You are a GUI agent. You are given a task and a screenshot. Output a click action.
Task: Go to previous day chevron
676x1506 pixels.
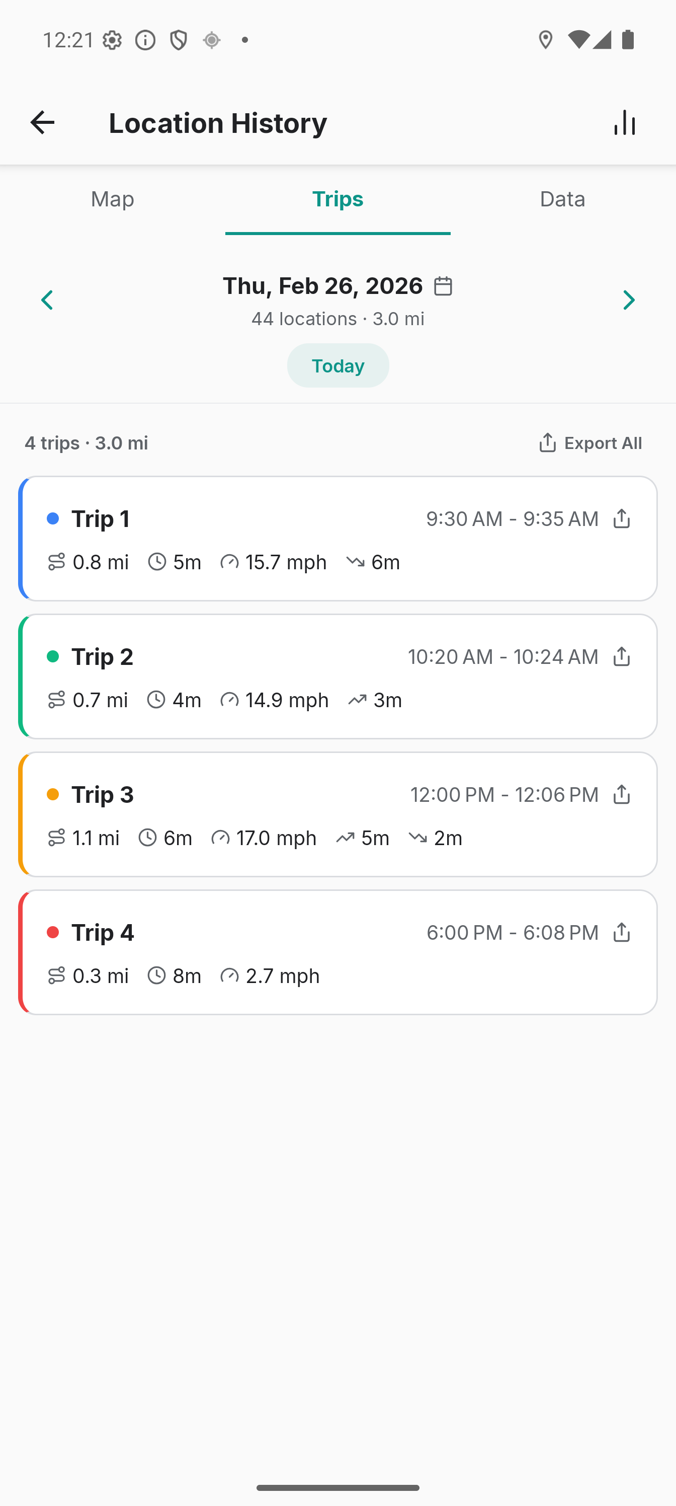coord(47,300)
